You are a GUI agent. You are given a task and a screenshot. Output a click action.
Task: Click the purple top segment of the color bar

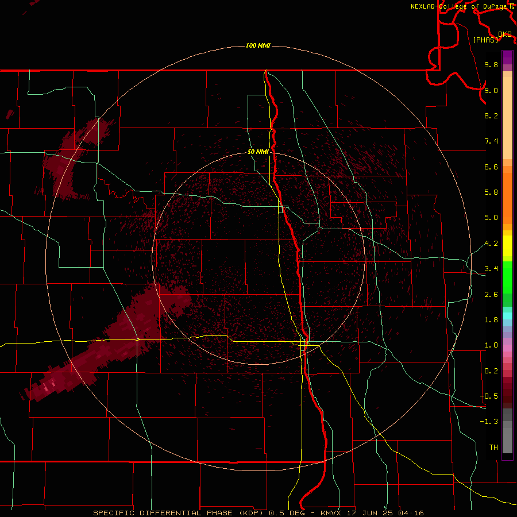pyautogui.click(x=507, y=57)
